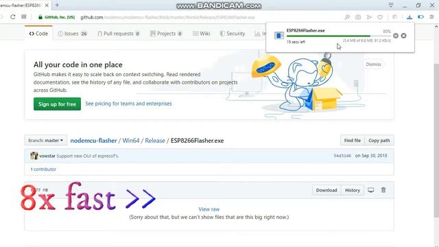Open the Security tab
Viewport: 439px width, 247px height.
(x=232, y=34)
